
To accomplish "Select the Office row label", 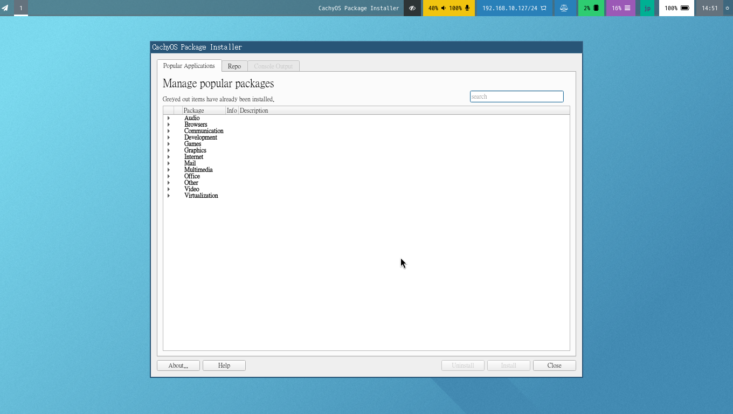I will (x=192, y=176).
